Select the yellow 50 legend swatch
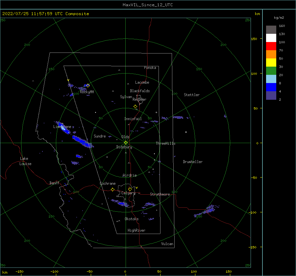296x276 pixels. point(271,63)
